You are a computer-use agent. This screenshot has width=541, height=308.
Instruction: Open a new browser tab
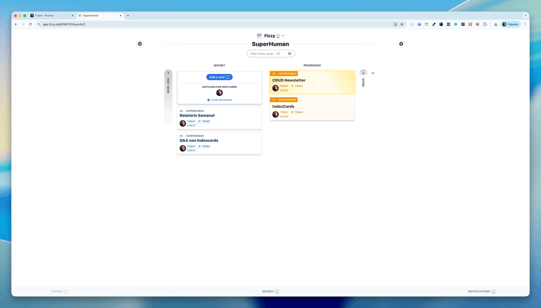(x=128, y=15)
